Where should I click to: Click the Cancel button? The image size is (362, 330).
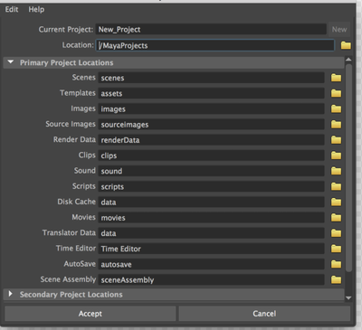click(x=264, y=314)
